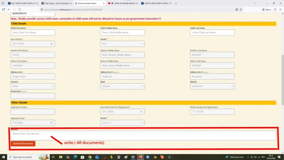
Task: Open Google Chrome from the taskbar
Action: tap(90, 157)
